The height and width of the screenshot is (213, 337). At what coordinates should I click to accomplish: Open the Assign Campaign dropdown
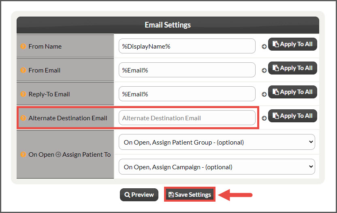coord(217,167)
